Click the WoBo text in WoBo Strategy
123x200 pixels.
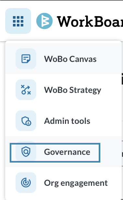coord(56,90)
